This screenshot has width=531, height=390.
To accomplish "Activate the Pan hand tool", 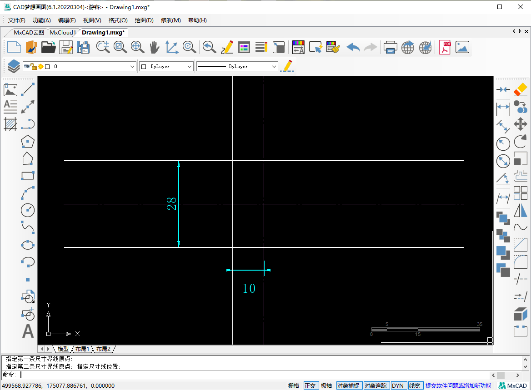I will pos(155,47).
